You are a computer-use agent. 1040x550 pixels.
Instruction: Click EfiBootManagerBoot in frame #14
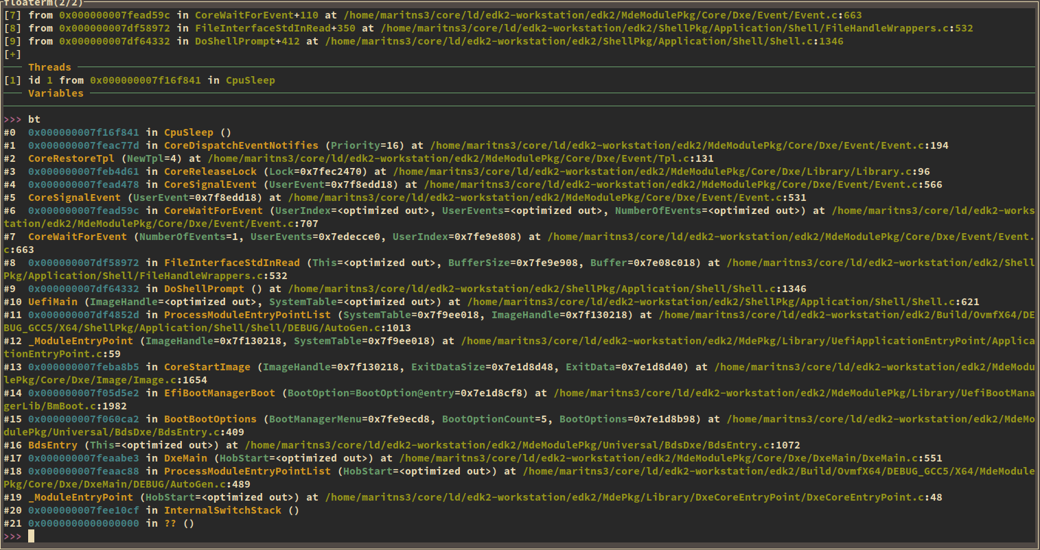coord(220,393)
